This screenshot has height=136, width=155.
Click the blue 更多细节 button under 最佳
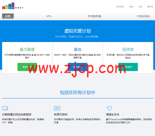coord(77,67)
